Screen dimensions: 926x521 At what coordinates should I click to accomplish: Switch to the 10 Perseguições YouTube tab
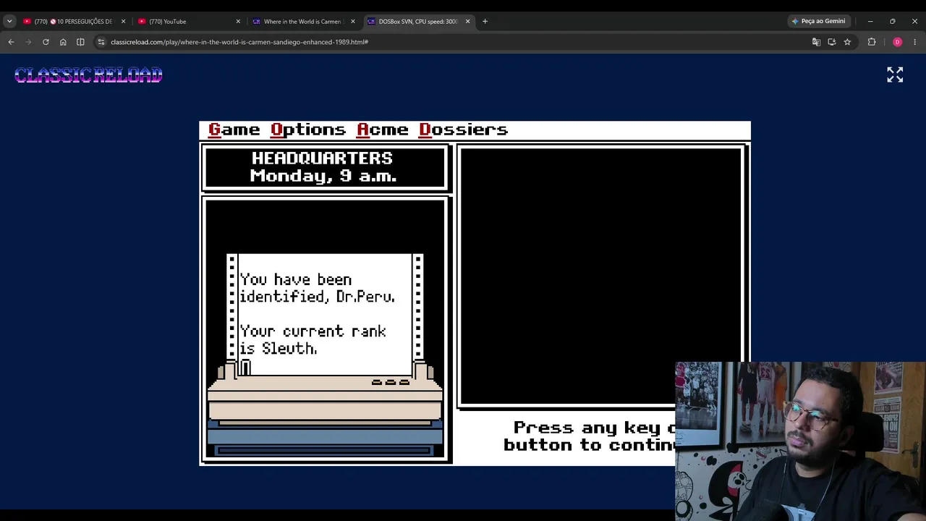(67, 21)
